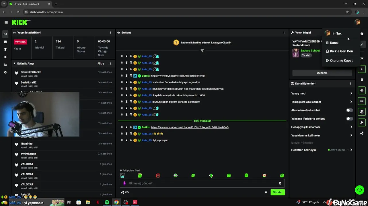
Task: Open the Filtre dropdown in Etkinlik Akışı
Action: click(x=101, y=64)
